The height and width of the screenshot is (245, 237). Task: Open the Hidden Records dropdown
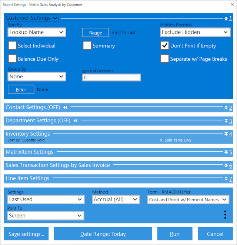(195, 32)
